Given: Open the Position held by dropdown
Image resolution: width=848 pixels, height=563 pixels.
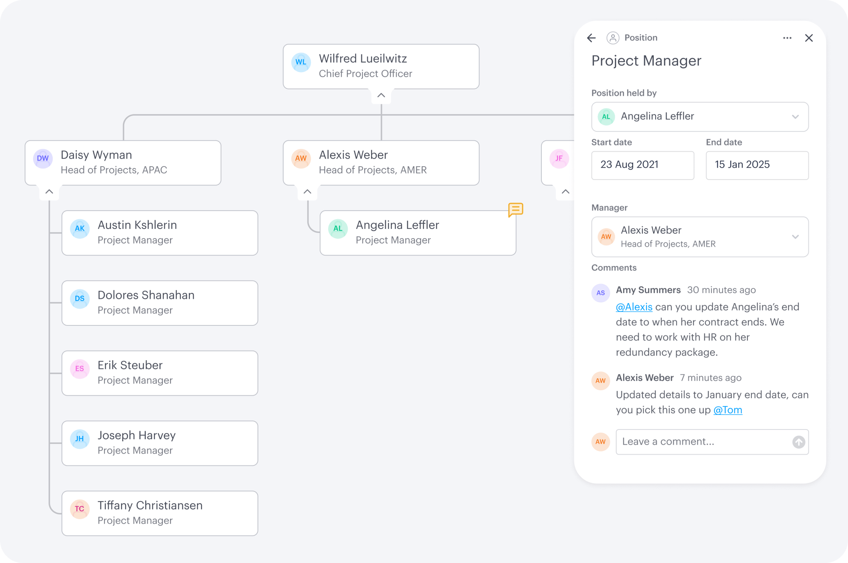Looking at the screenshot, I should tap(700, 117).
